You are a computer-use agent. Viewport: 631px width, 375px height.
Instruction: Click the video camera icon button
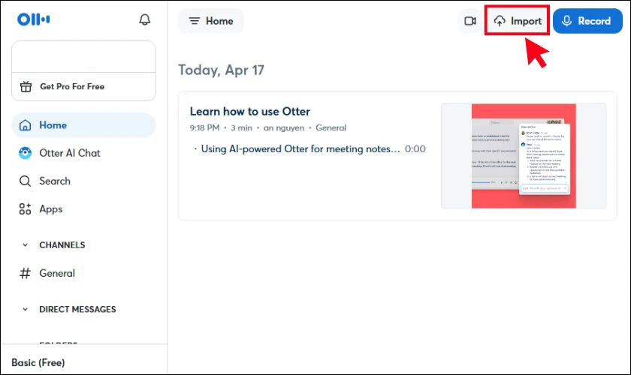[x=470, y=21]
